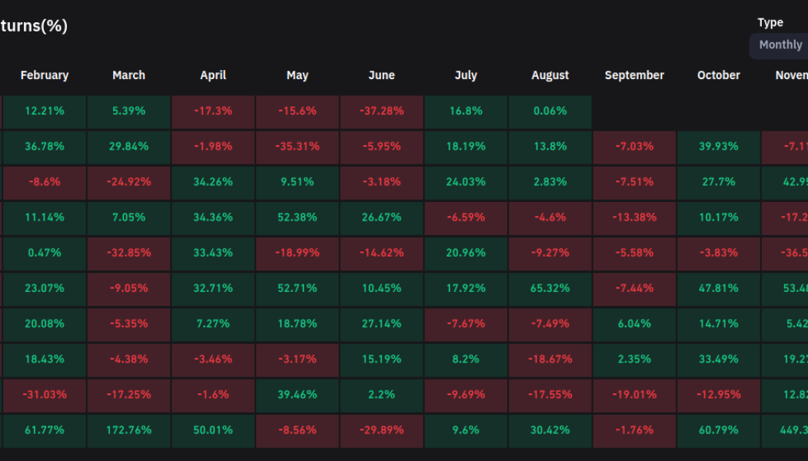Click the August column header

pos(550,75)
